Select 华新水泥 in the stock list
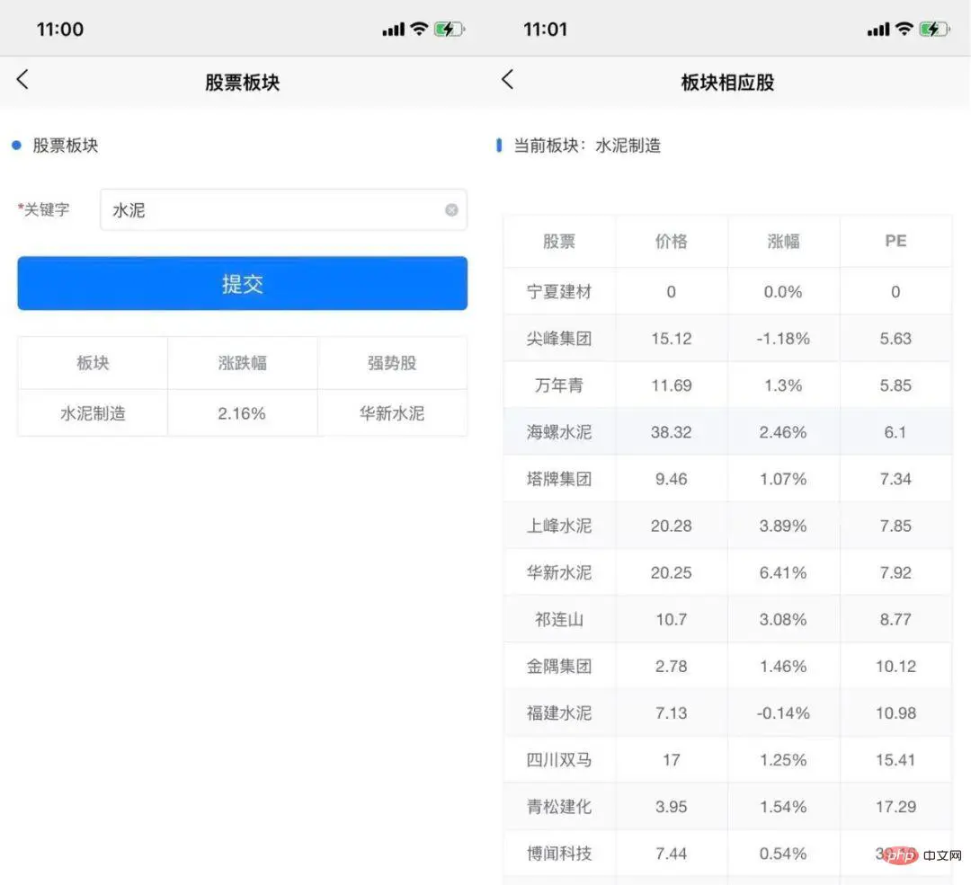Image resolution: width=971 pixels, height=885 pixels. [x=727, y=572]
